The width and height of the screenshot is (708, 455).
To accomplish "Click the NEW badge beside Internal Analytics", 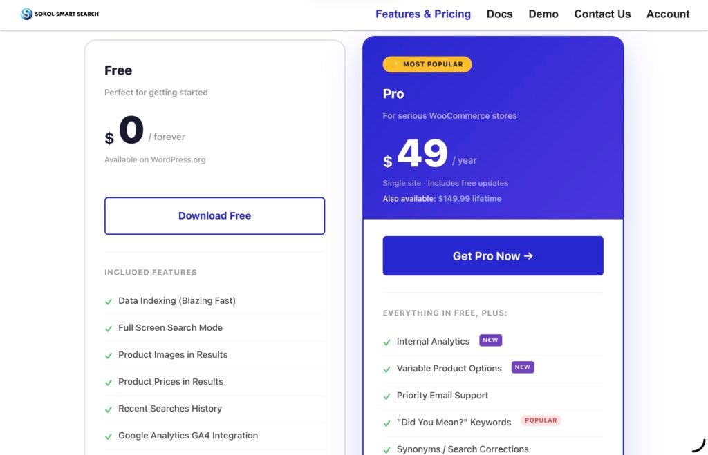I will pyautogui.click(x=490, y=340).
